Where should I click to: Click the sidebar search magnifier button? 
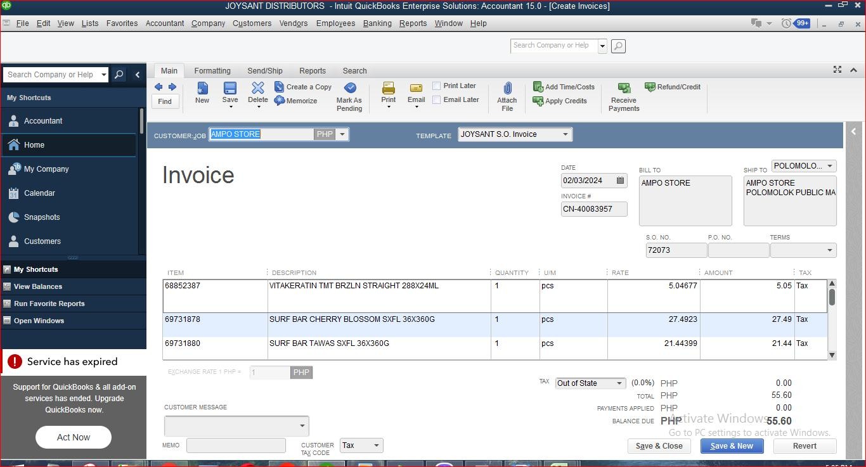(x=119, y=75)
